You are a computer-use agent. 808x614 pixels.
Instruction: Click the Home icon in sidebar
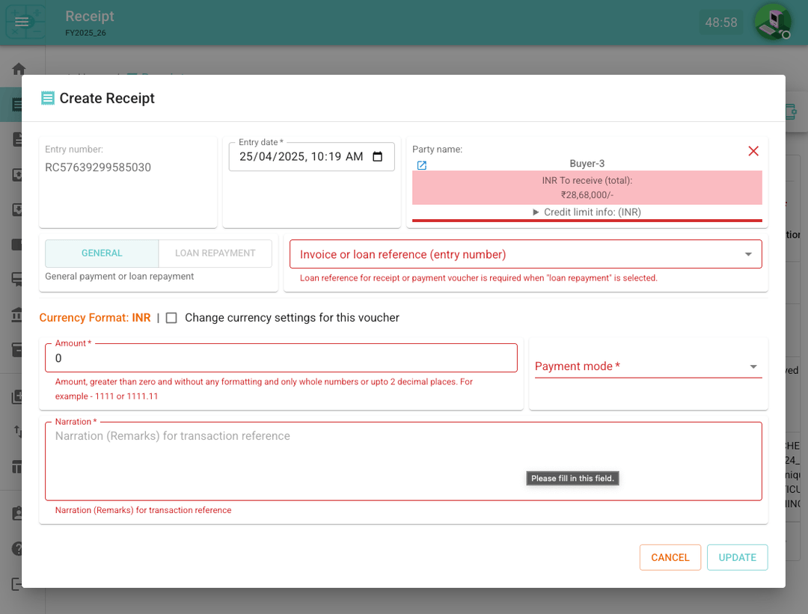[x=19, y=69]
